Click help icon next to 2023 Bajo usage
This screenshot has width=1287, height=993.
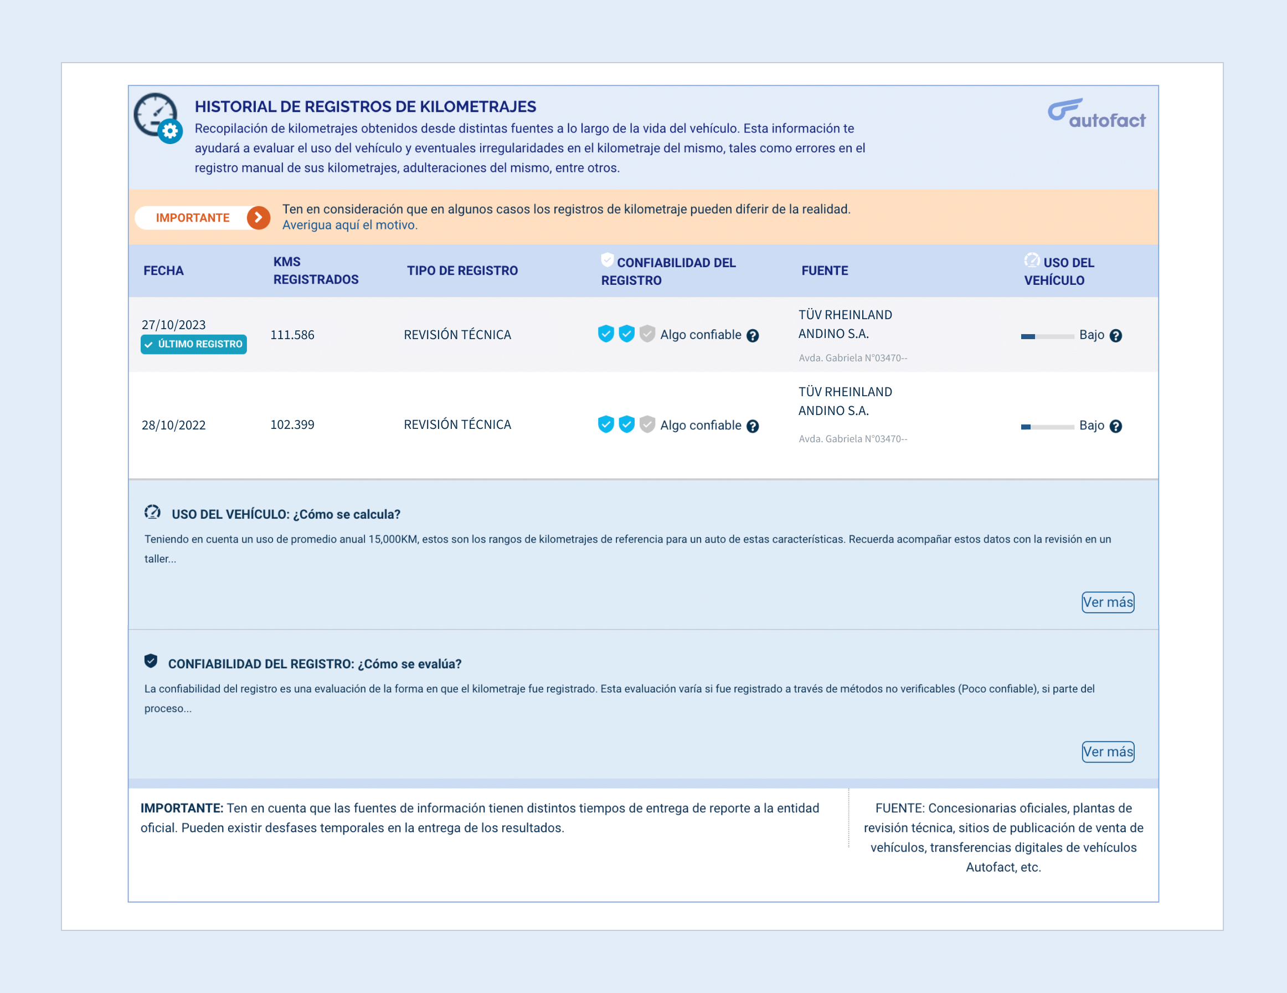pos(1115,335)
